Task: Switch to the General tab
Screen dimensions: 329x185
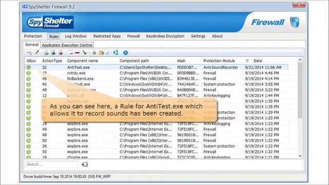Action: (32, 45)
